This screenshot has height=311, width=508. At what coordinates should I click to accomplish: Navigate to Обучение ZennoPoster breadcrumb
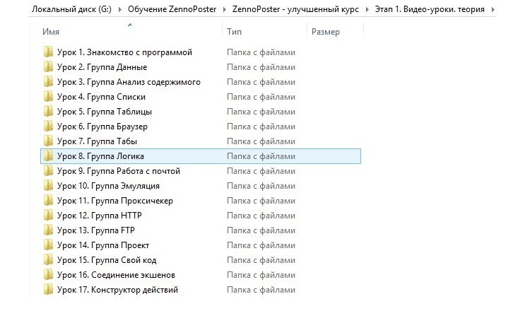click(172, 8)
